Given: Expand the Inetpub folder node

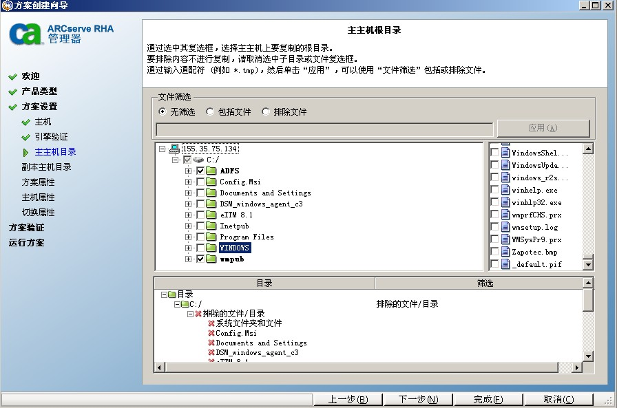Looking at the screenshot, I should pyautogui.click(x=188, y=226).
